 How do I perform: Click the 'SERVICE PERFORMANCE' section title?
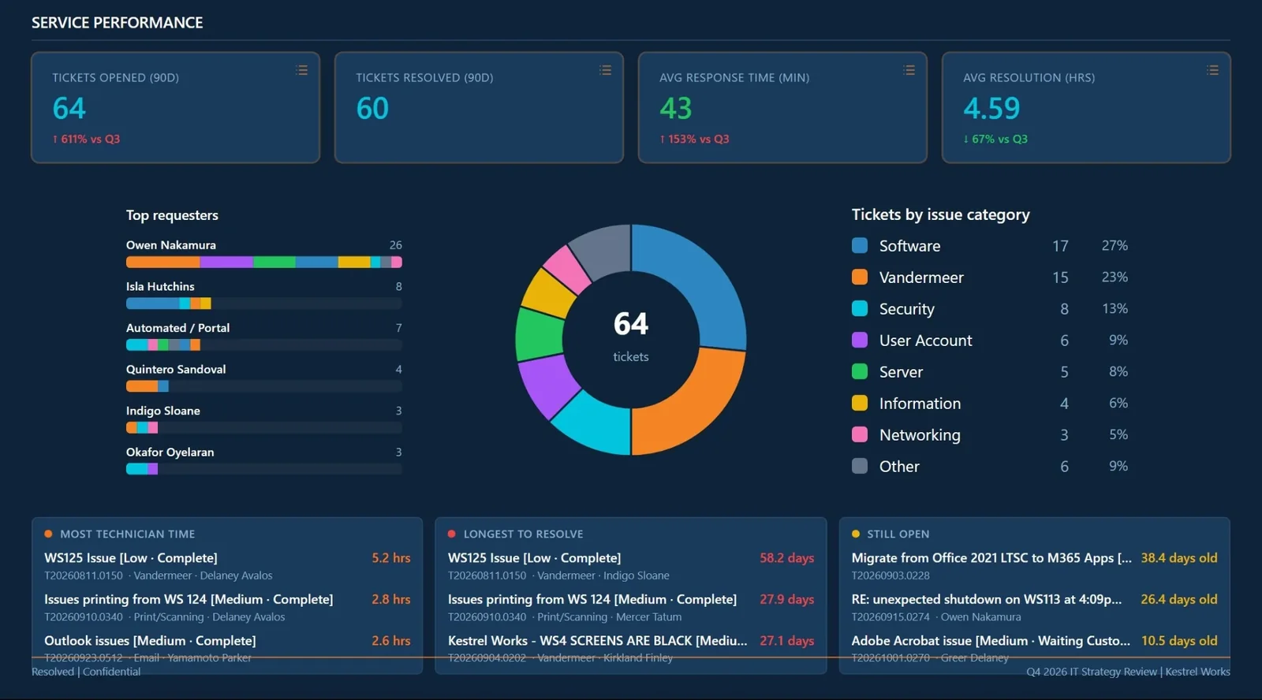point(118,23)
